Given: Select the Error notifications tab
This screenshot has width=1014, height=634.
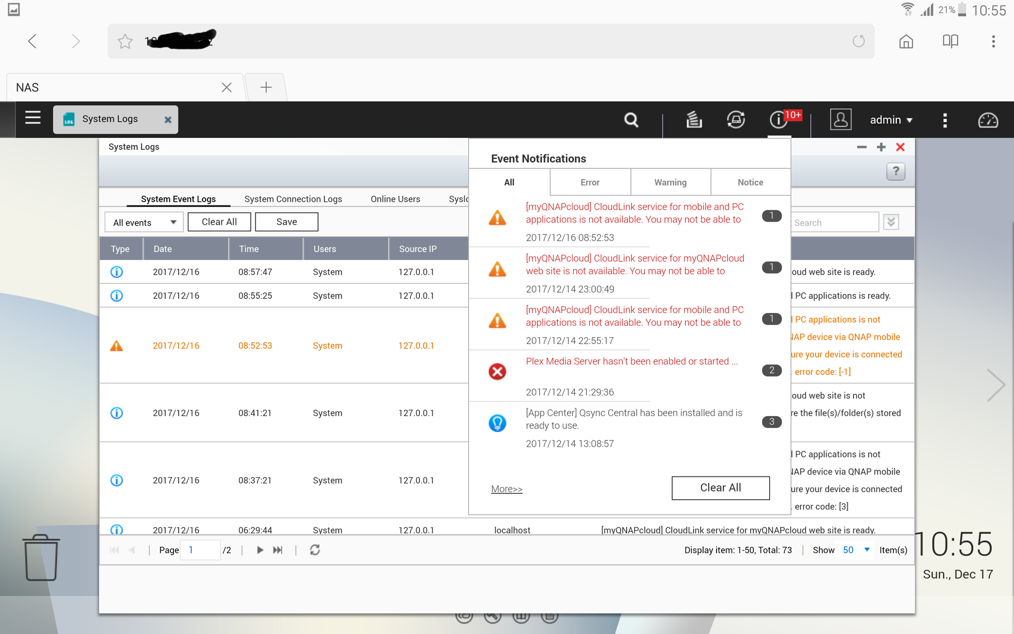Looking at the screenshot, I should point(590,182).
